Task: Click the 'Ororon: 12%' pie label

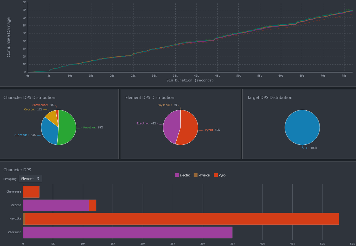Action: click(x=33, y=109)
